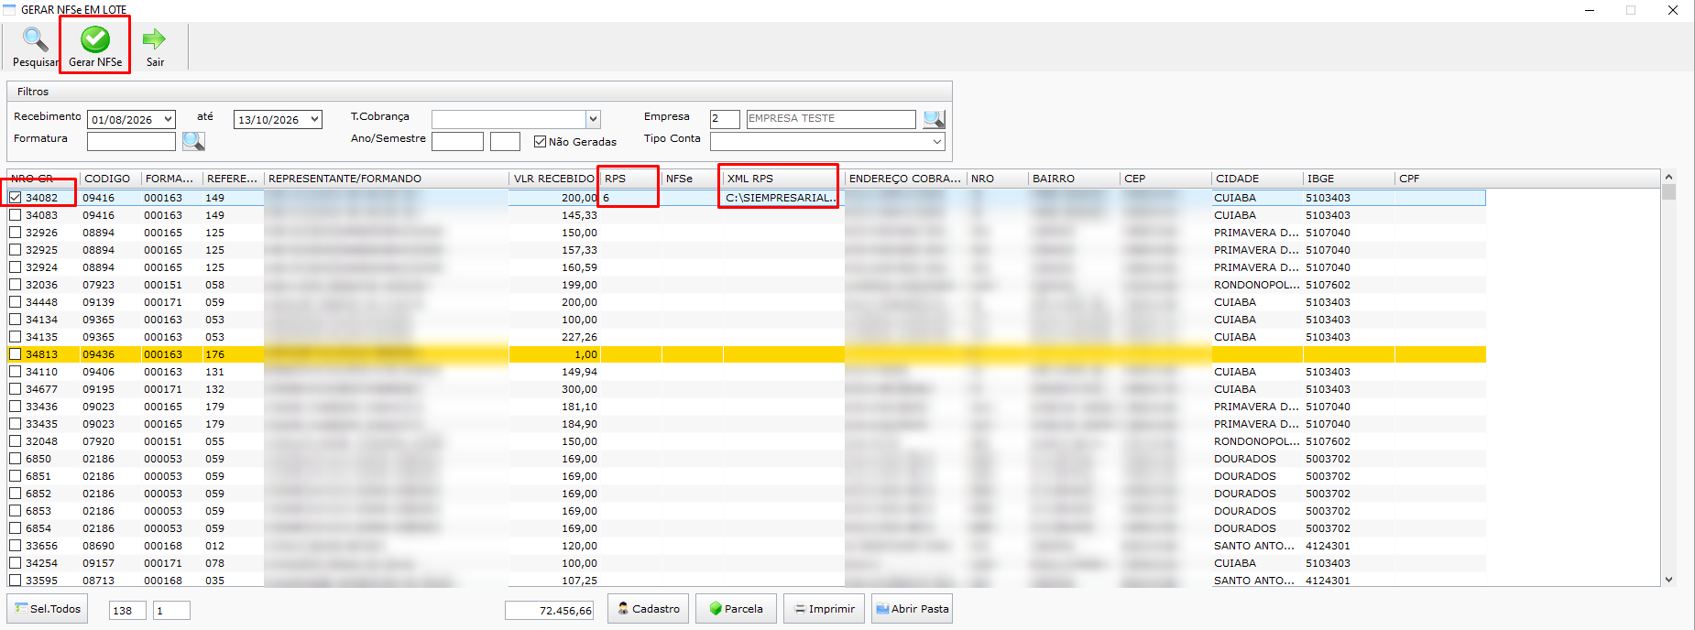Select the value 227,26 in row 34135
Screen dimensions: 1695x630
[579, 337]
